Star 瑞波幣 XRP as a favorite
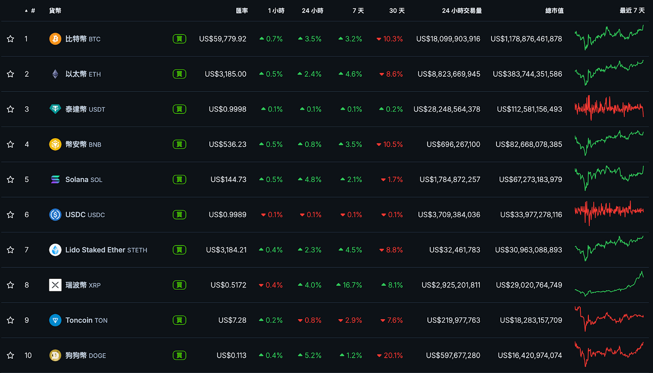 click(x=10, y=285)
